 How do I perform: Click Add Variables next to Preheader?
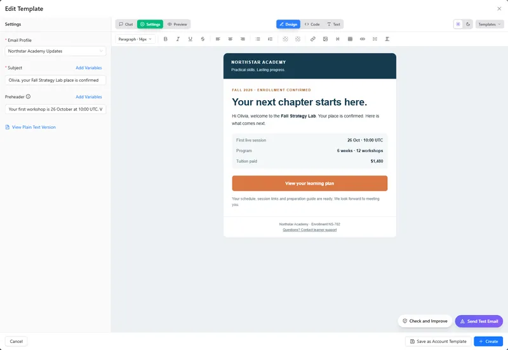[x=89, y=97]
